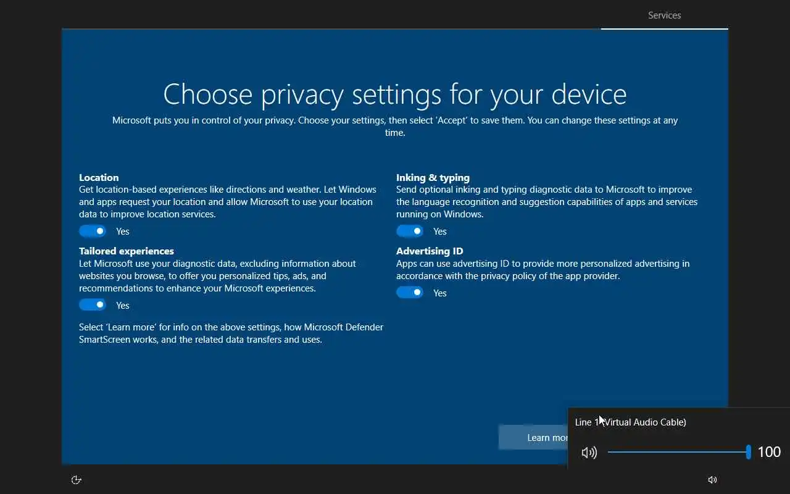The image size is (790, 494).
Task: Click the Line 1 (Virtual Audio Cable) device name
Action: tap(631, 422)
